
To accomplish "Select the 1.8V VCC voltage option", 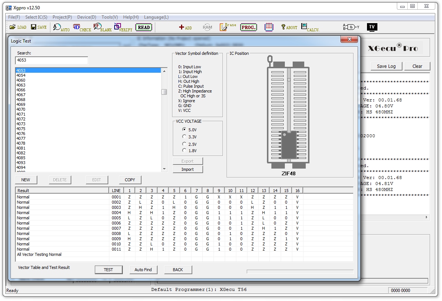I will (x=184, y=150).
